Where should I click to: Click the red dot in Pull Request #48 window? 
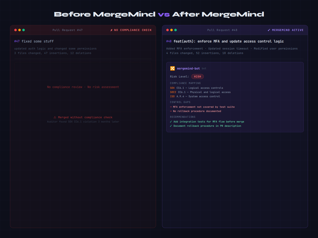tap(168, 30)
